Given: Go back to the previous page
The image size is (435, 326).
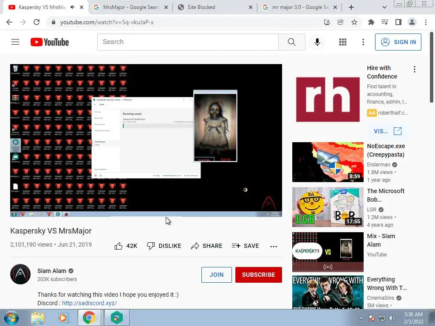Looking at the screenshot, I should (x=9, y=22).
